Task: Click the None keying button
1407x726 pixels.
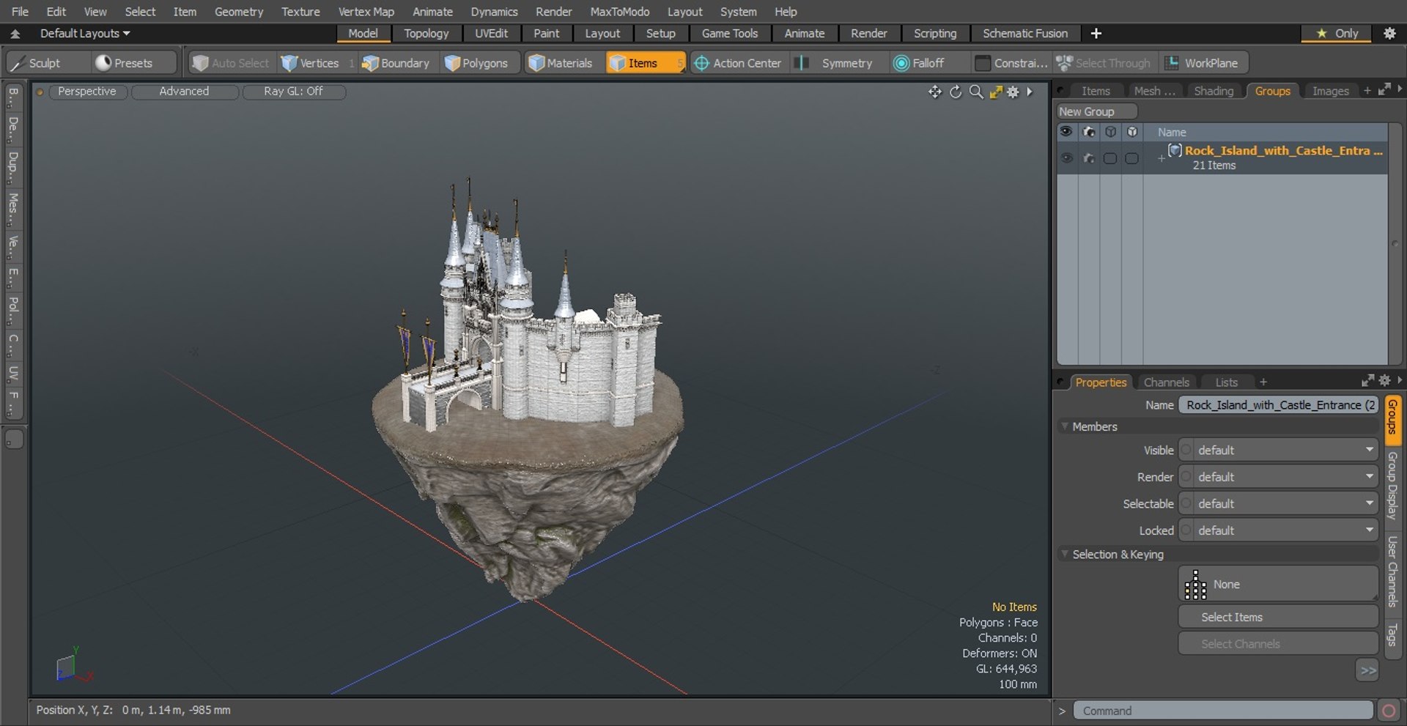Action: [1278, 585]
